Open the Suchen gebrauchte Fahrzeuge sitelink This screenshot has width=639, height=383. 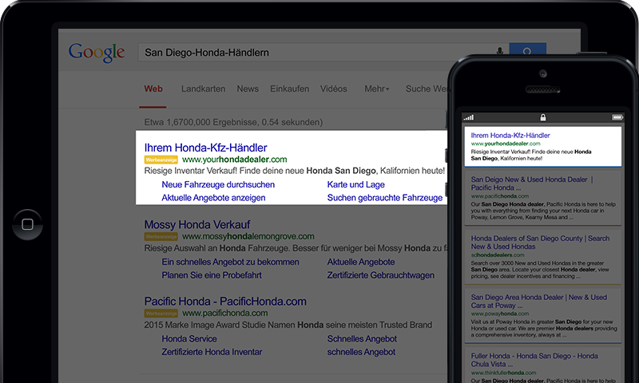click(x=385, y=197)
